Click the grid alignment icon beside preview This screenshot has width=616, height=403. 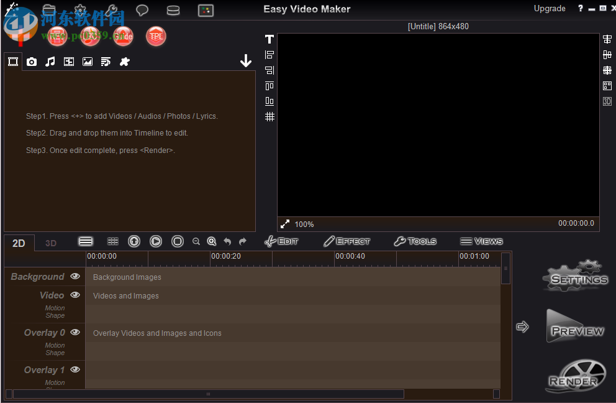pos(269,116)
